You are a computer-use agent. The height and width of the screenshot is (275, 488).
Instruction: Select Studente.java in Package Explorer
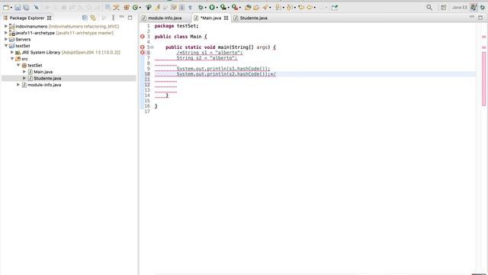47,78
